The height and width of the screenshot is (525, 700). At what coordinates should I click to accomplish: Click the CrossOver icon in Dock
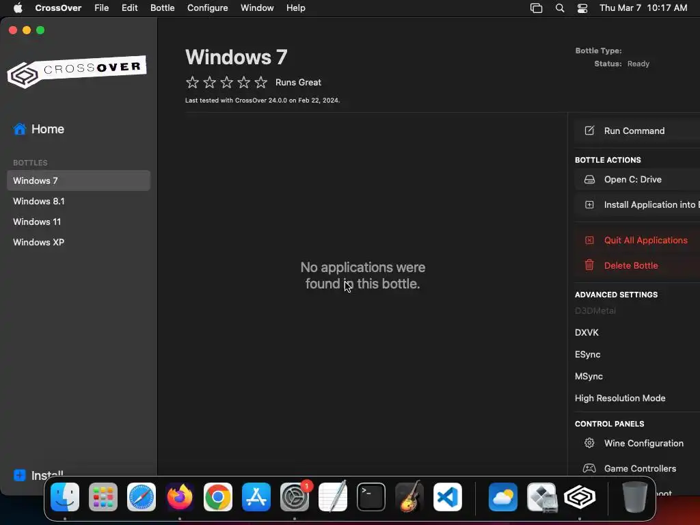pyautogui.click(x=580, y=497)
